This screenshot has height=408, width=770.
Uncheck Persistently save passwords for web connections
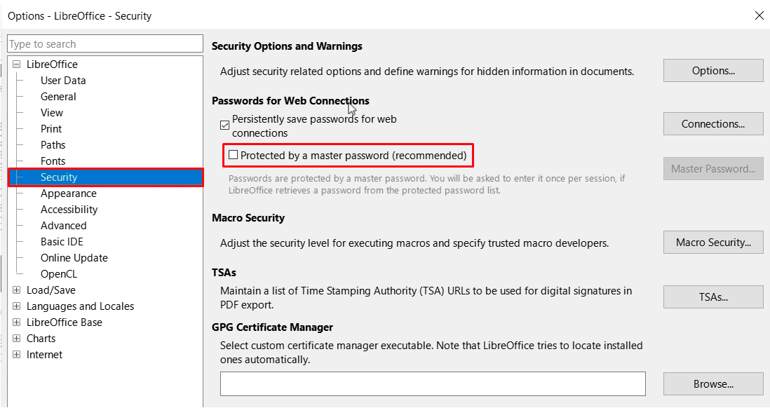(225, 125)
